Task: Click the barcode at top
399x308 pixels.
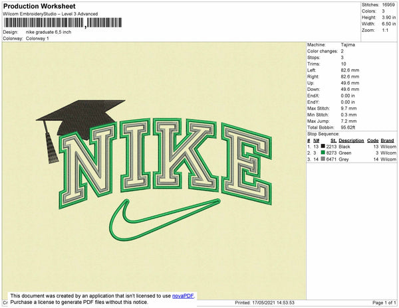Action: pyautogui.click(x=63, y=23)
